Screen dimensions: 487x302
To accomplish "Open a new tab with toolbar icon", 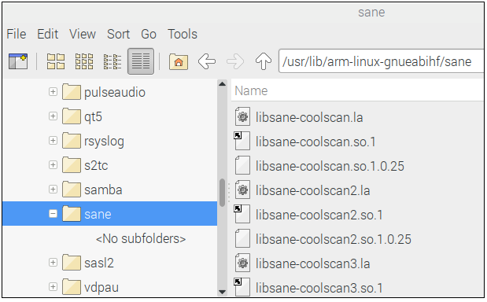I will click(x=18, y=61).
